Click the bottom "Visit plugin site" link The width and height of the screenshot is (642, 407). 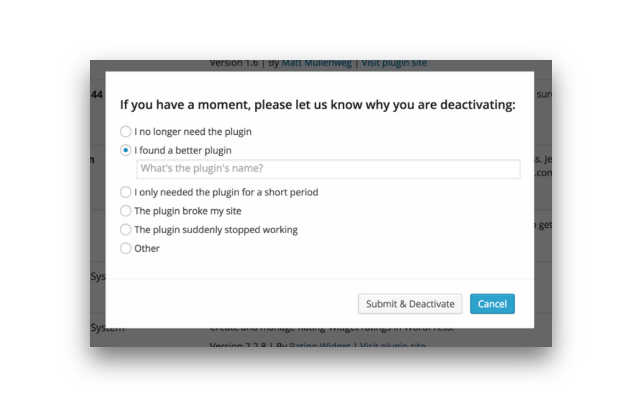click(393, 346)
